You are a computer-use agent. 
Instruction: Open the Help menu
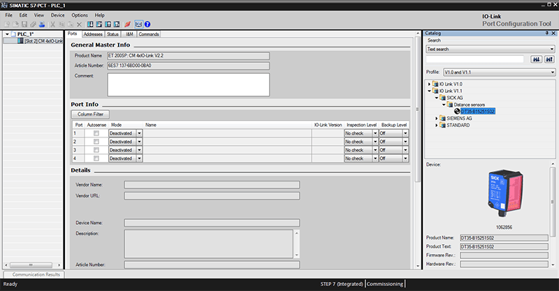pos(99,15)
